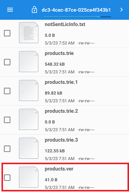Tap the unlocked padlock icon
This screenshot has height=192, width=129.
pos(34,10)
